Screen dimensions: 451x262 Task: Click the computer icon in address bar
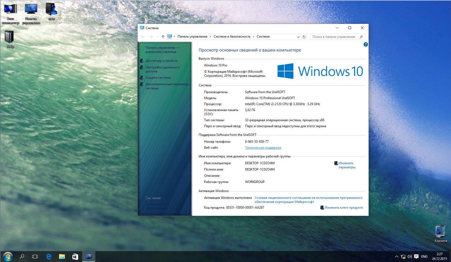pyautogui.click(x=170, y=36)
